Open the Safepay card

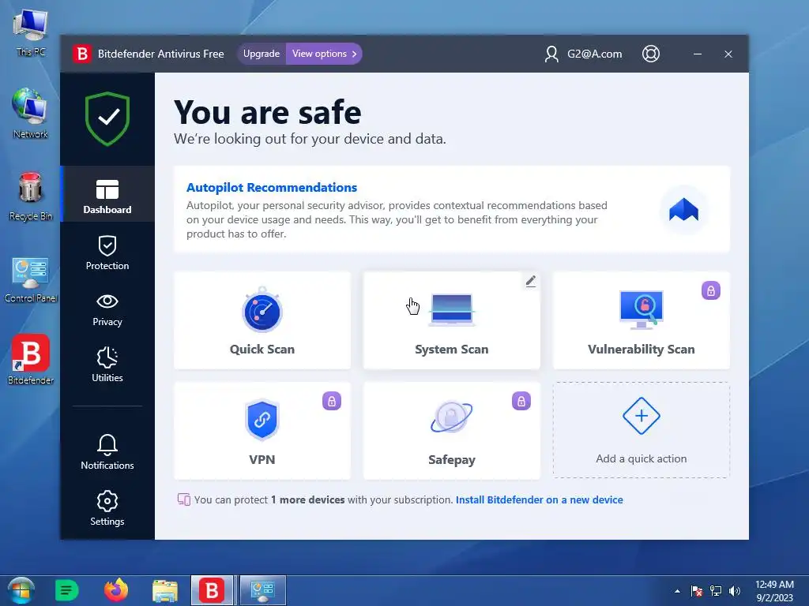(451, 431)
